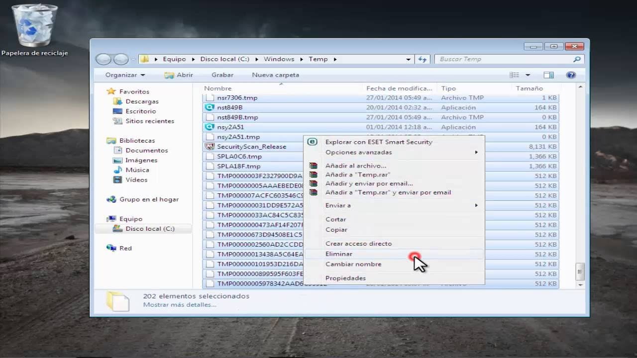Screen dimensions: 637x358
Task: Go forward with the Explorer forward arrow
Action: (121, 59)
